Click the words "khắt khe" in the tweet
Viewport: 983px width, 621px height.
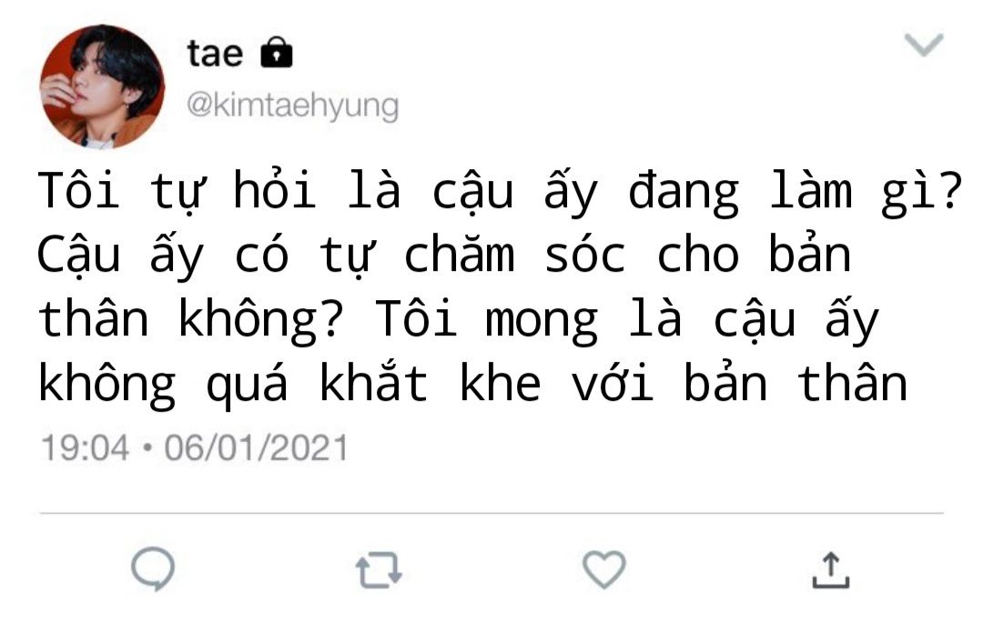point(430,383)
